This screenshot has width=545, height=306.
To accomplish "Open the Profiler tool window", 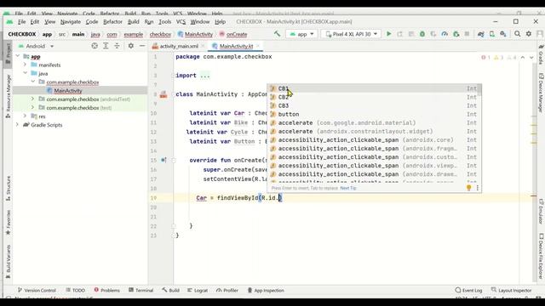I will tap(227, 290).
